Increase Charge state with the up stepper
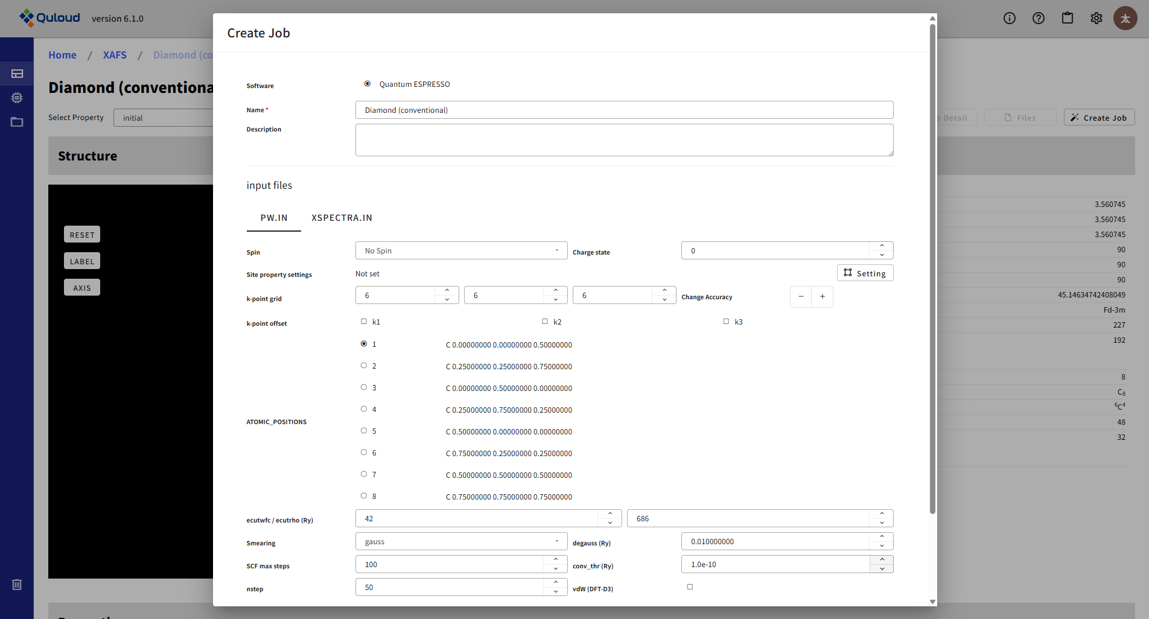This screenshot has height=619, width=1149. [x=882, y=246]
